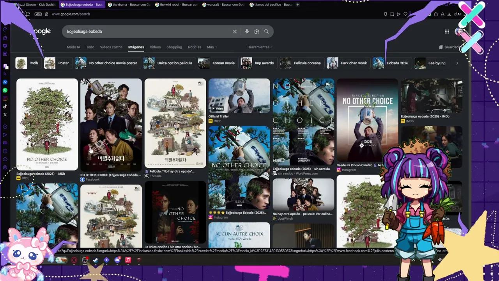Filter results with Imdb chip
The width and height of the screenshot is (499, 281).
pos(29,63)
